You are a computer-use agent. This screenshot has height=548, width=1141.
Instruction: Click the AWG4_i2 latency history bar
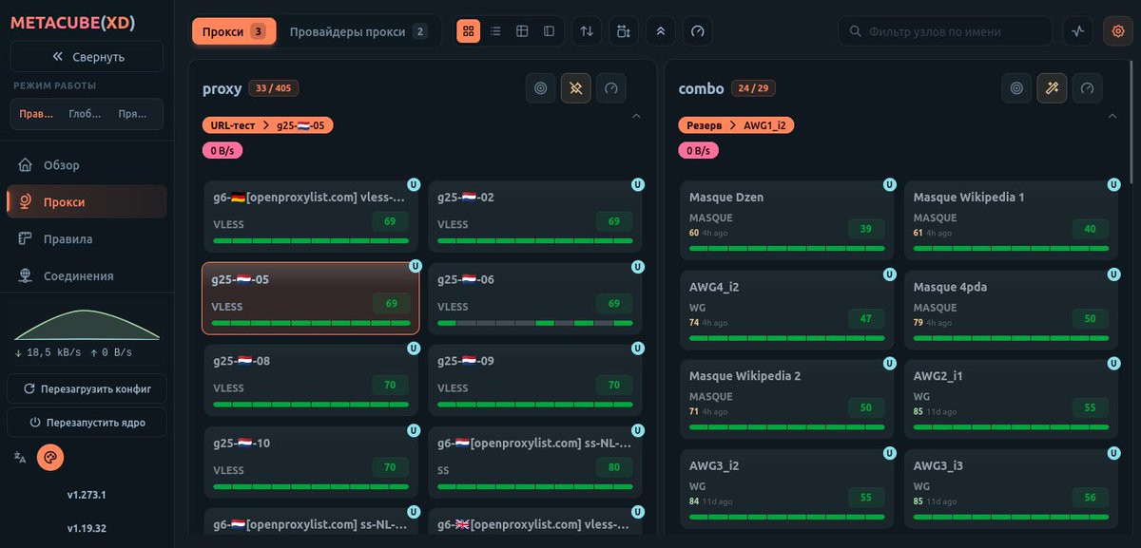(787, 338)
